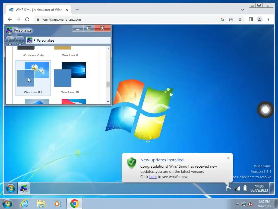
Task: Click the green shield icon in notification
Action: [132, 163]
